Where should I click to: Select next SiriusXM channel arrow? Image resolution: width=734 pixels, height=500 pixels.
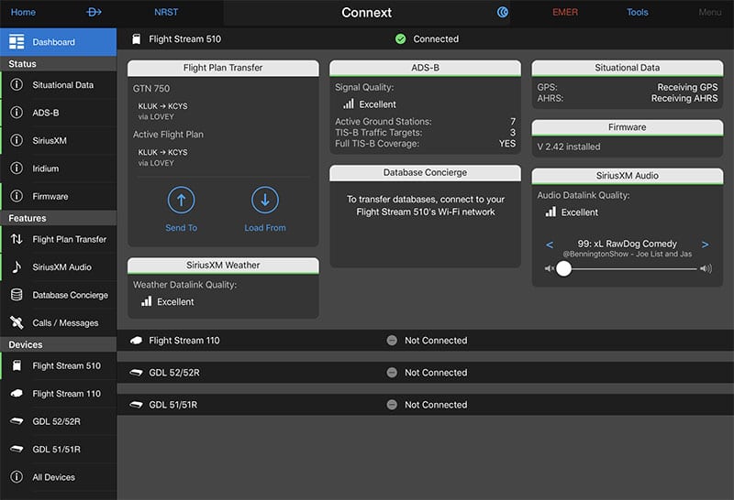coord(705,245)
